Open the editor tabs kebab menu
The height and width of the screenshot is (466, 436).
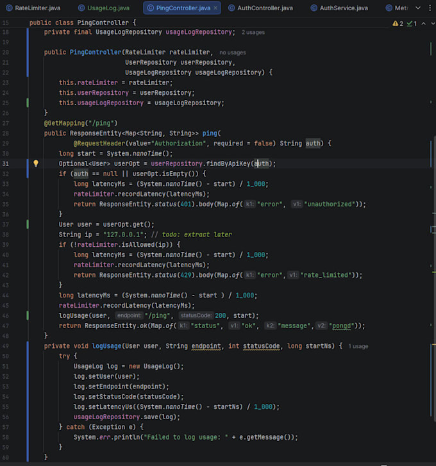tap(430, 8)
